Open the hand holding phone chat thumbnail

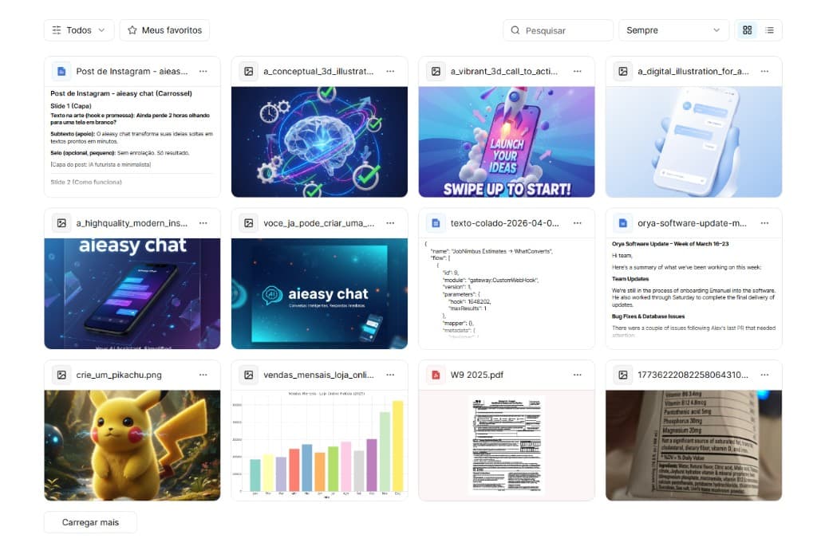(693, 142)
